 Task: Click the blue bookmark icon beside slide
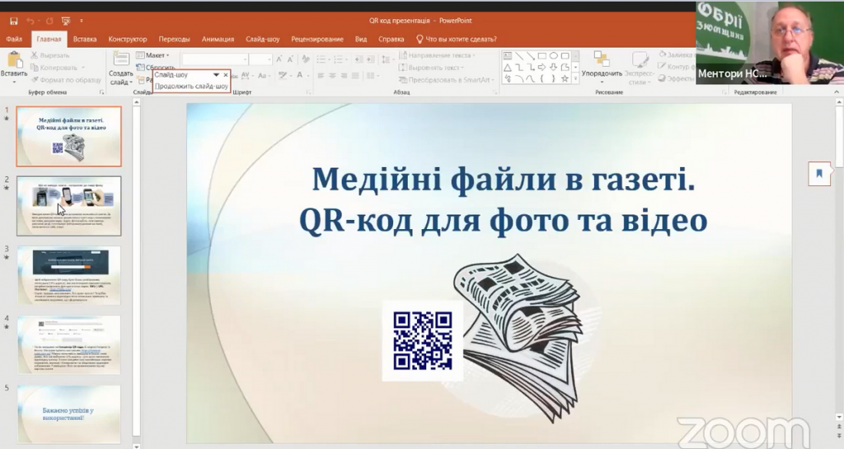[819, 174]
